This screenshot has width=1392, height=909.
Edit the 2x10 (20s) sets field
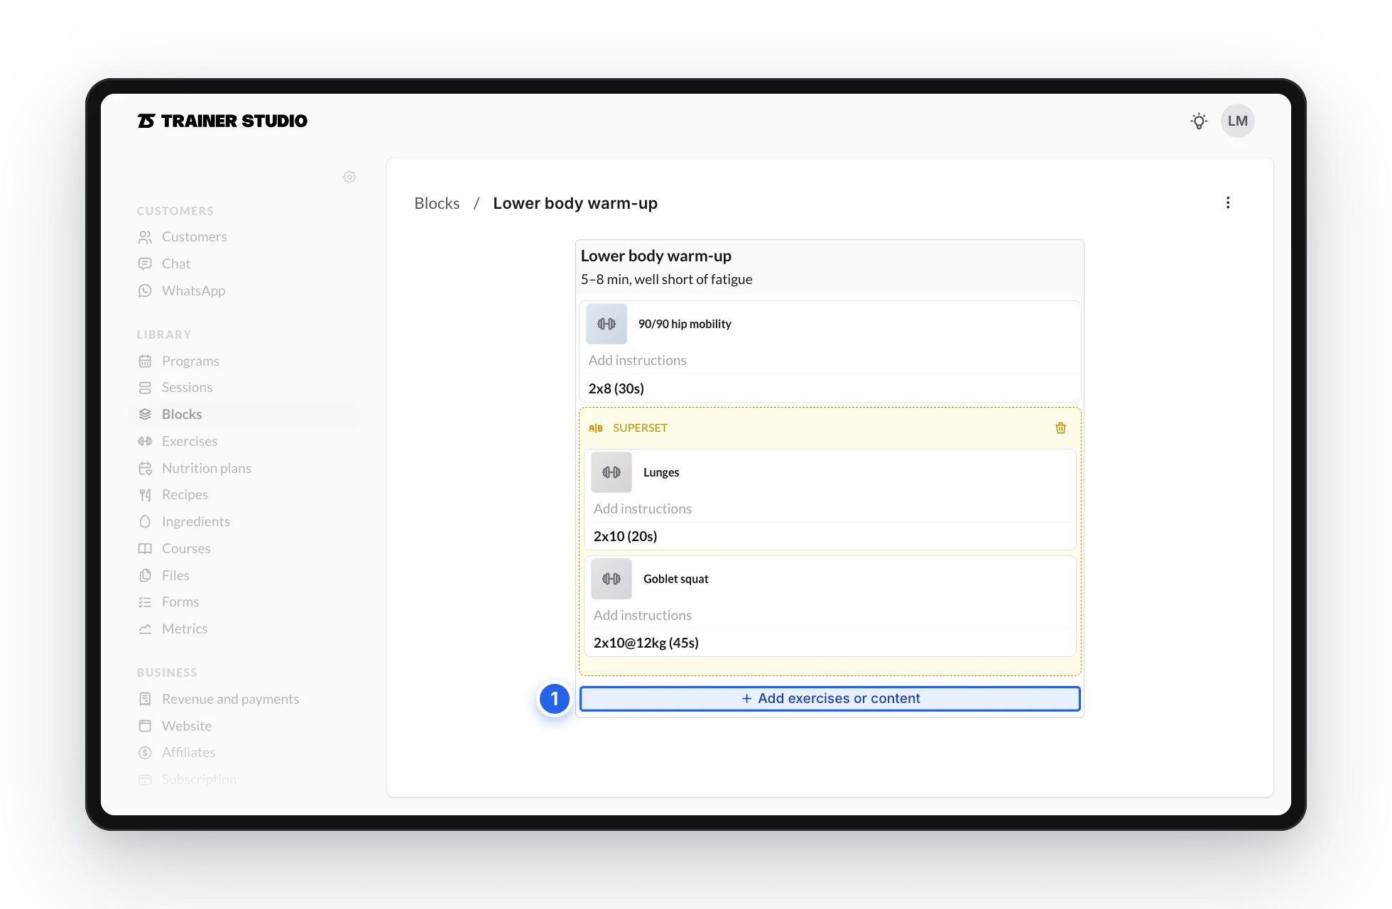coord(830,536)
